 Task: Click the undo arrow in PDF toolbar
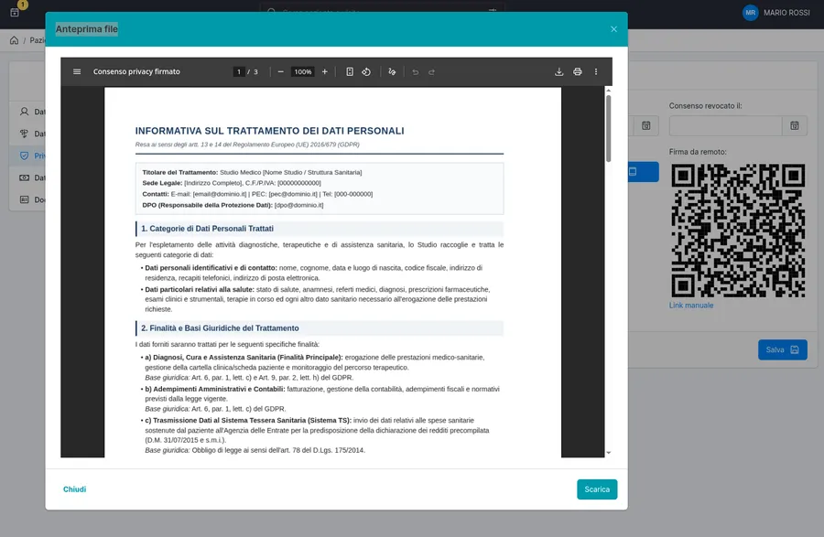pos(415,72)
